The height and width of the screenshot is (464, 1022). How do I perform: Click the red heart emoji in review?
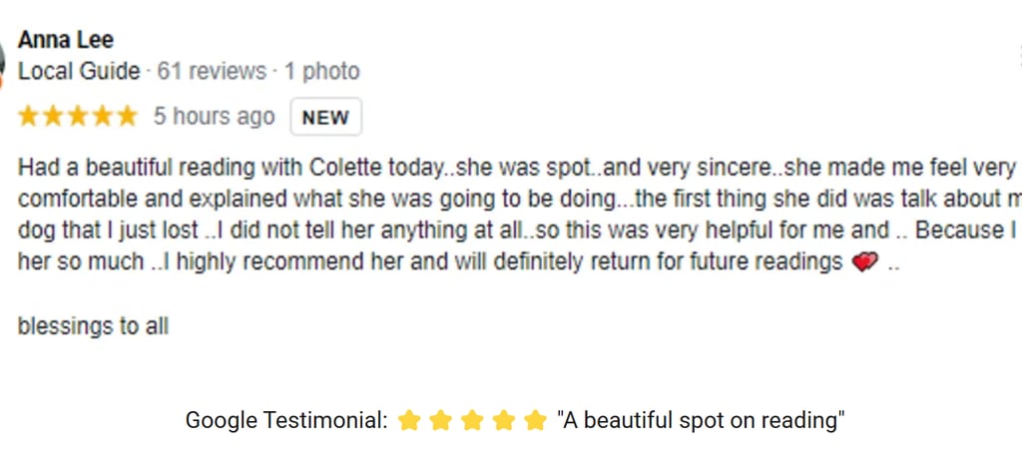[864, 263]
